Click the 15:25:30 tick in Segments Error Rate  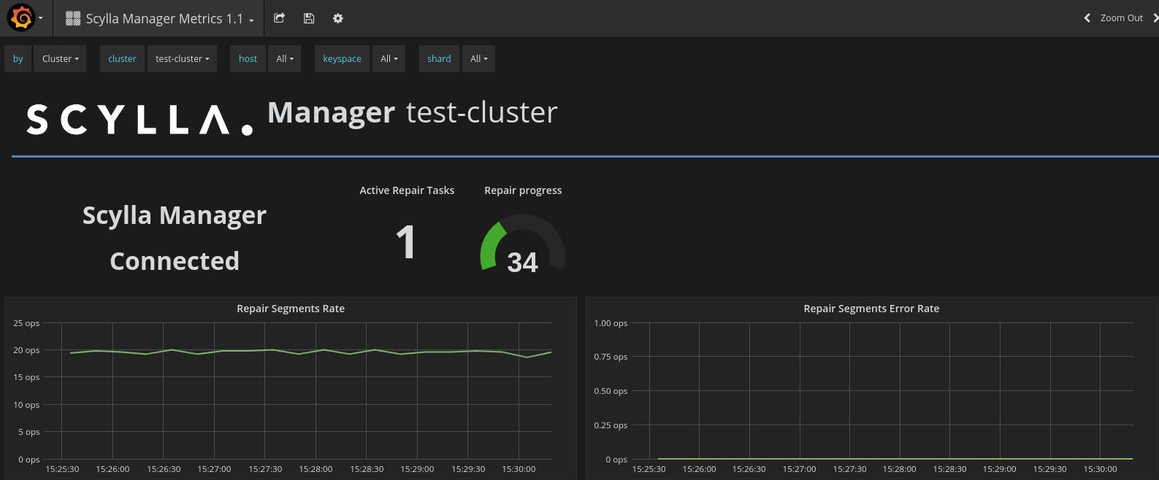tap(649, 469)
